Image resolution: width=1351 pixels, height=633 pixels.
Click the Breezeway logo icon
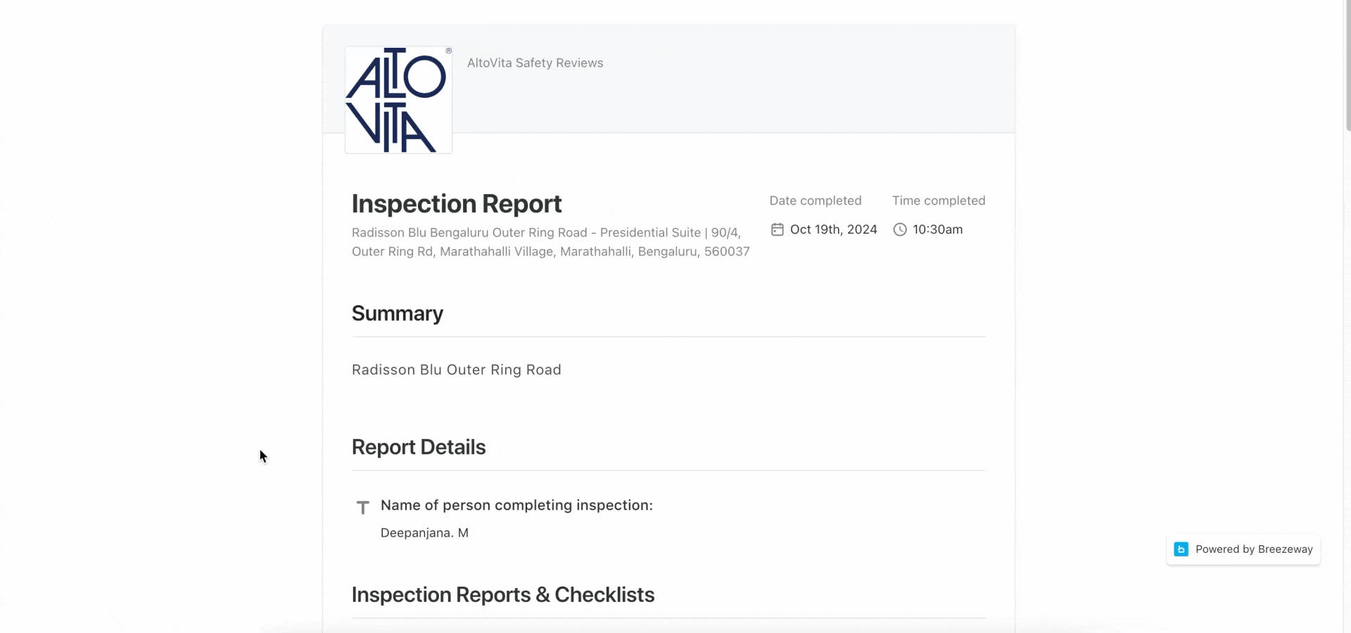coord(1181,549)
